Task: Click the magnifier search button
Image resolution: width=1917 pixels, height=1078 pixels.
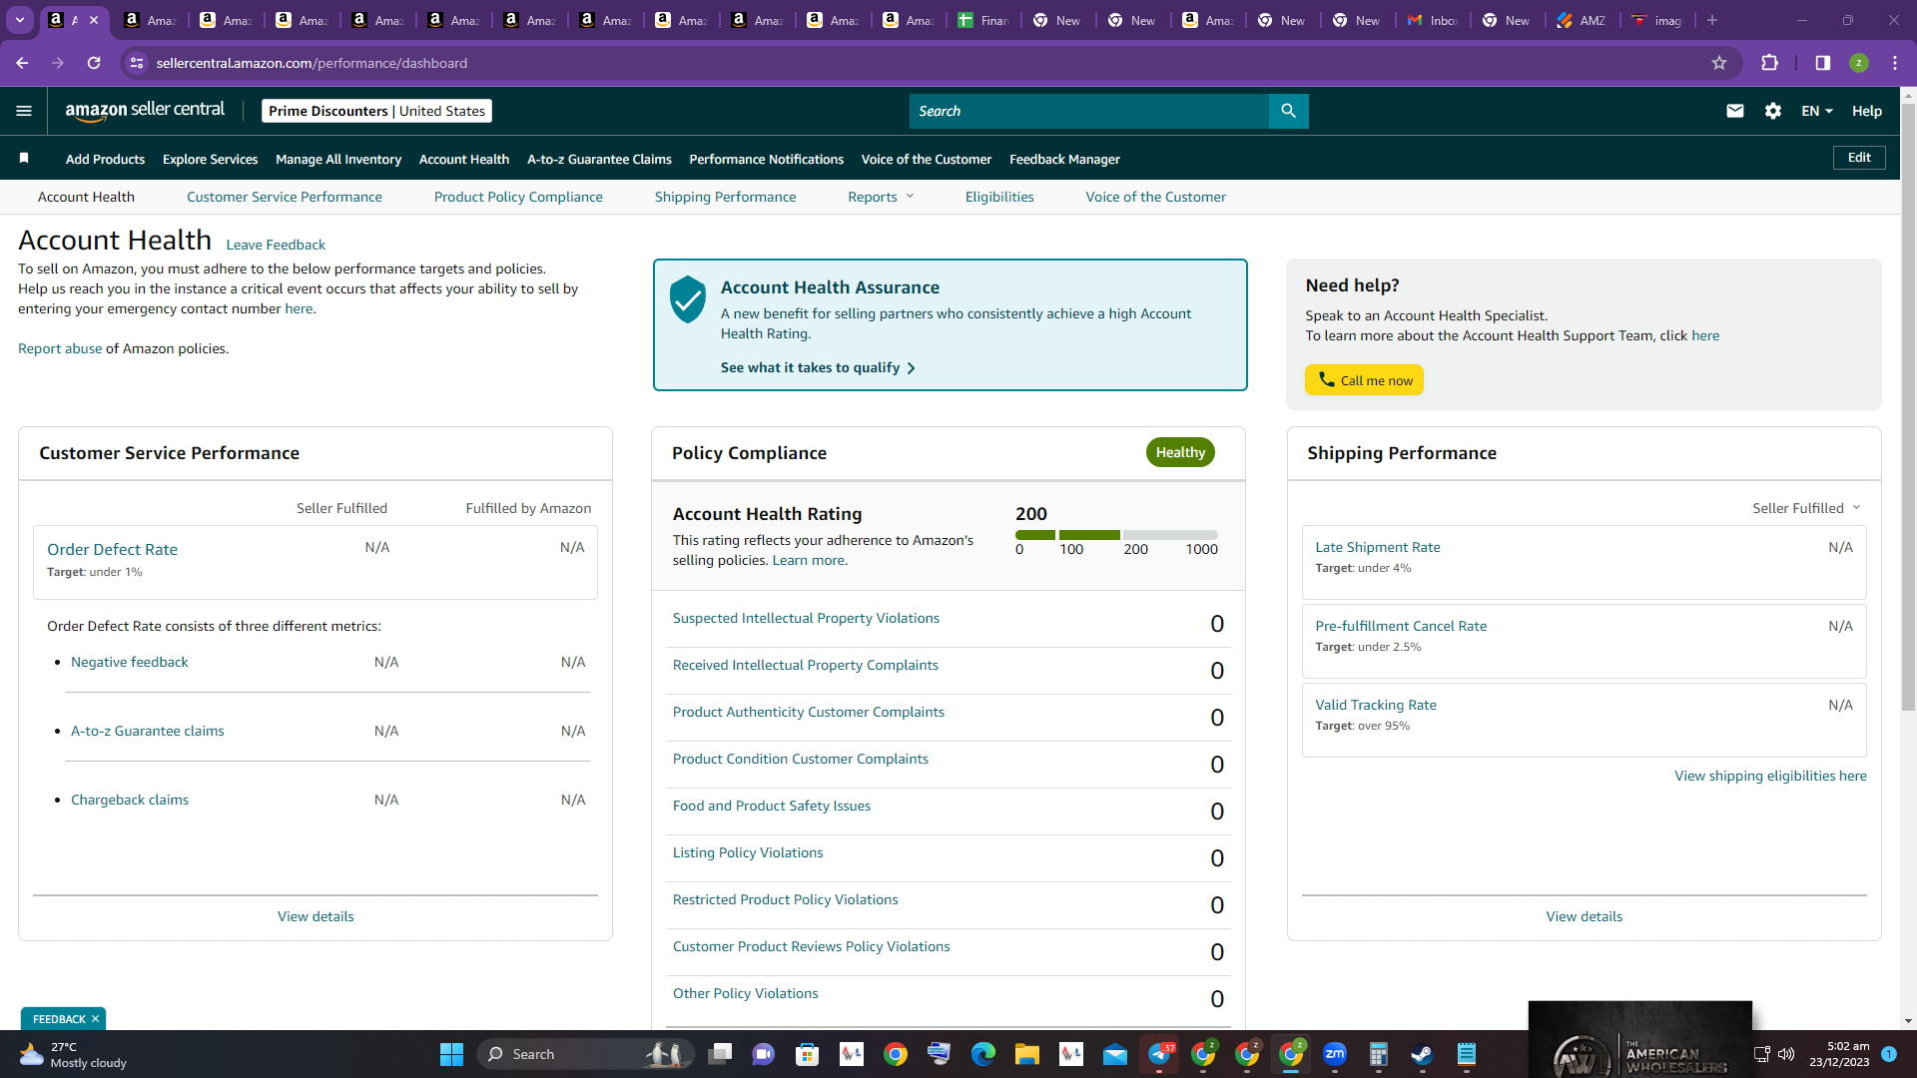Action: (x=1288, y=111)
